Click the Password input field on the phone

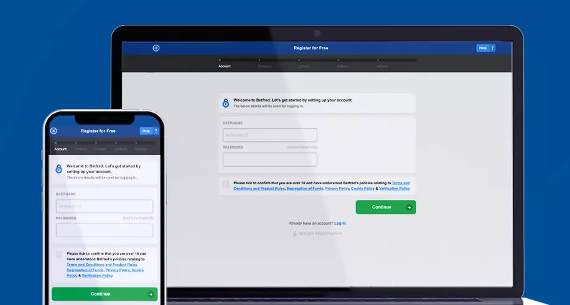click(105, 230)
